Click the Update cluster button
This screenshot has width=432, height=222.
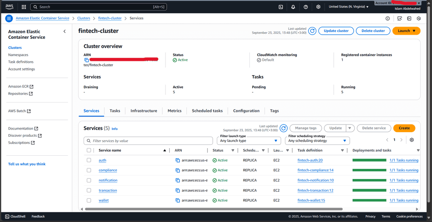[x=336, y=31]
